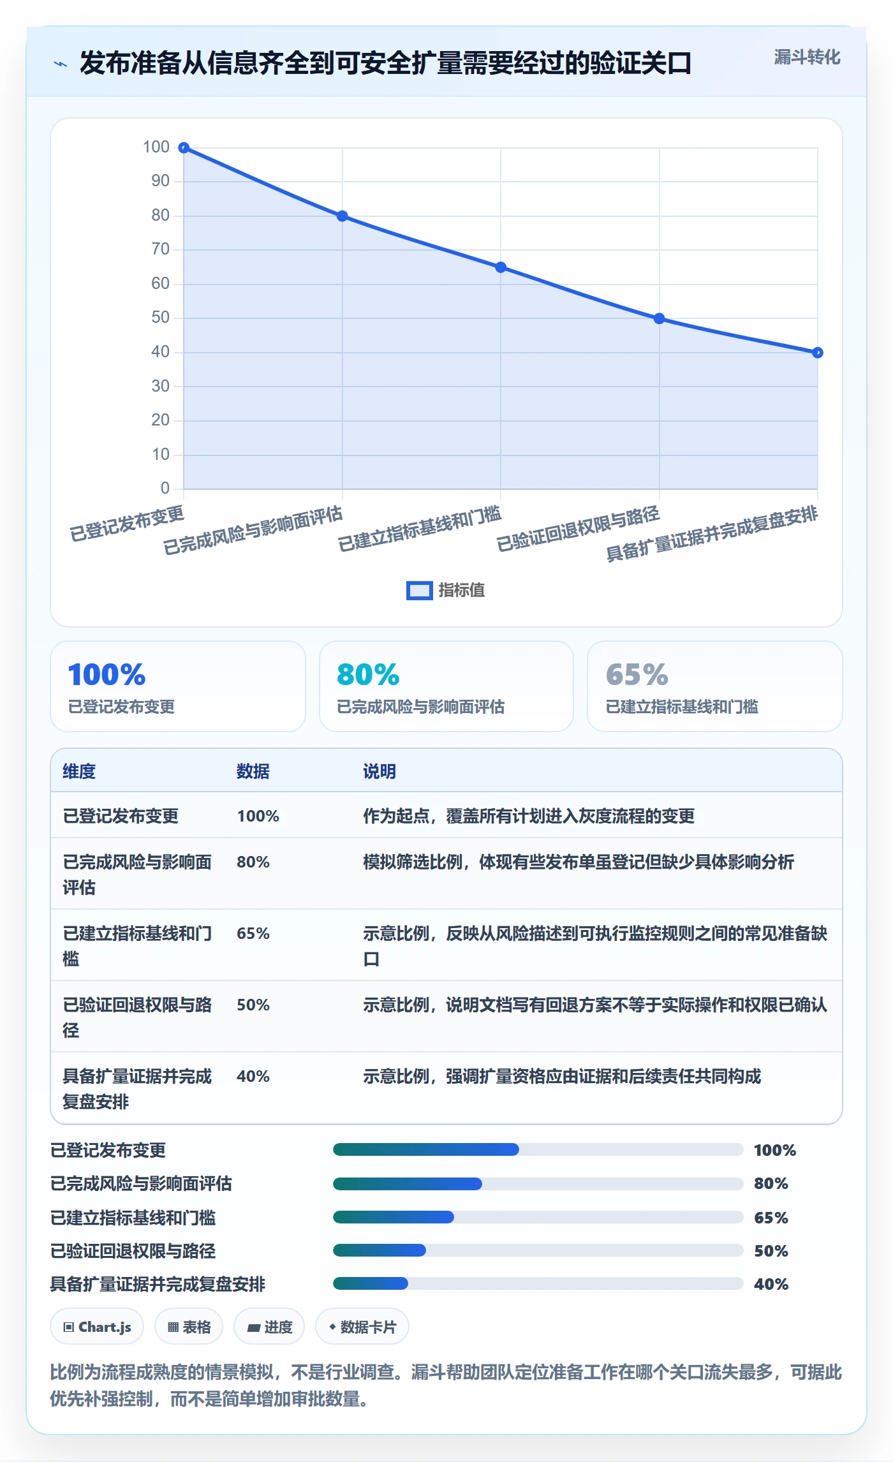This screenshot has width=893, height=1462.
Task: Select the chart data point at 65
Action: click(501, 267)
